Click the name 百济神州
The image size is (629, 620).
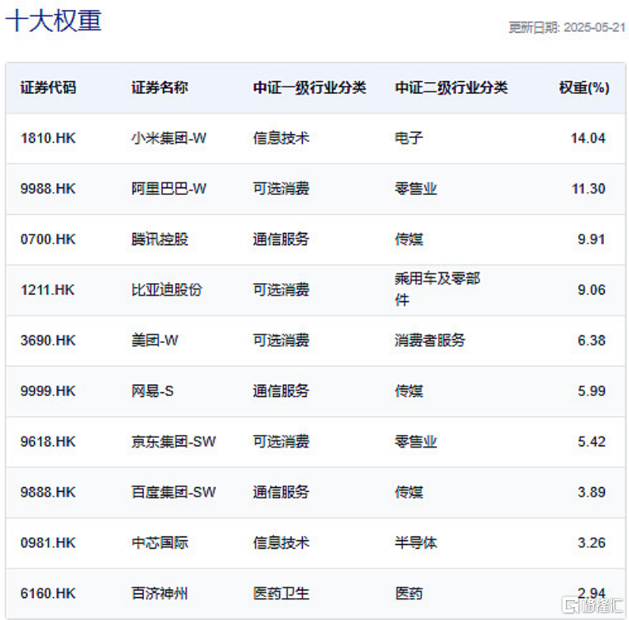coord(159,593)
